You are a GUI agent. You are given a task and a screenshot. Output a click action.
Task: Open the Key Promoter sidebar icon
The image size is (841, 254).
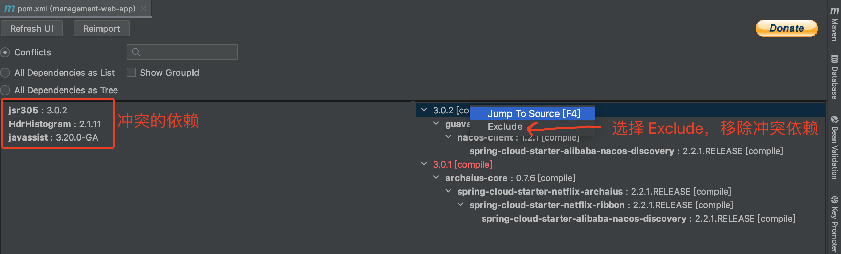(834, 200)
